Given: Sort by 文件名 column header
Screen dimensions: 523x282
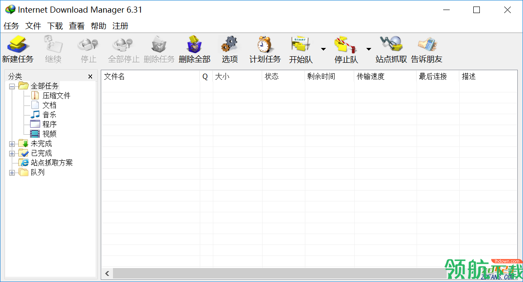Looking at the screenshot, I should tap(150, 76).
